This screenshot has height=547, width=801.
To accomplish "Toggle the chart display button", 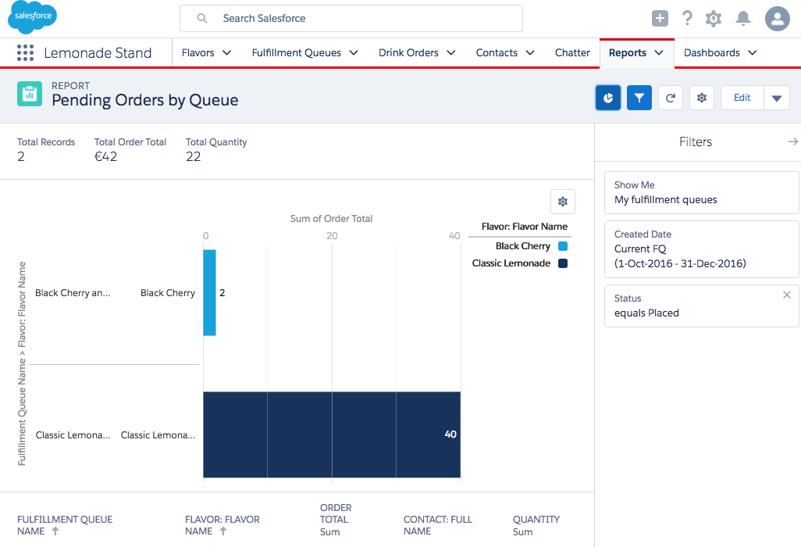I will point(608,98).
